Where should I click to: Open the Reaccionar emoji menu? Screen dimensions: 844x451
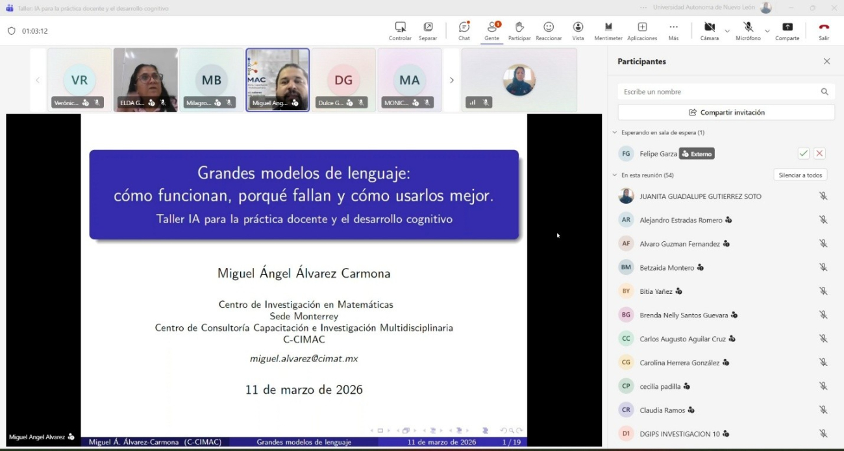pyautogui.click(x=549, y=30)
